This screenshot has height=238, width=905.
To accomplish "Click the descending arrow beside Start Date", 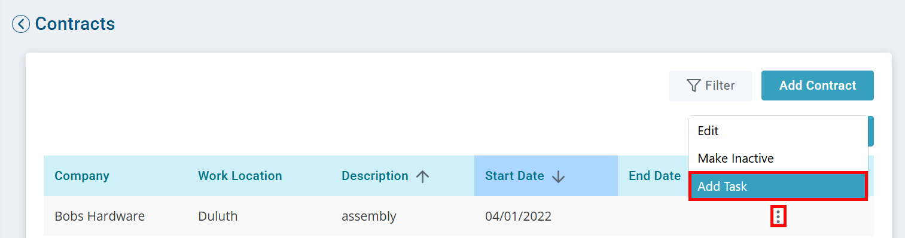I will 559,176.
